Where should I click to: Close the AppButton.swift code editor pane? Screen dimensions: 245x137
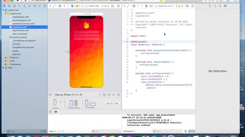pos(124,6)
